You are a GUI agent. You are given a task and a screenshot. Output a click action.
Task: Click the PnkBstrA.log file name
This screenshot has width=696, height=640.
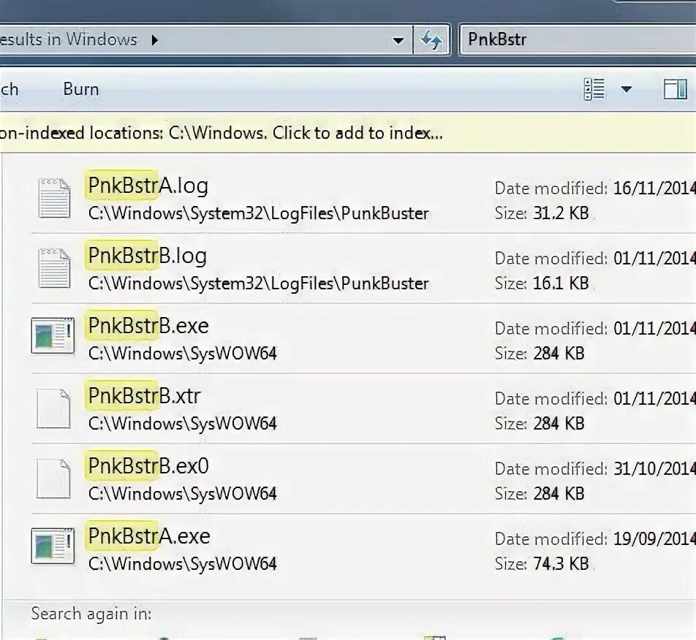(148, 186)
